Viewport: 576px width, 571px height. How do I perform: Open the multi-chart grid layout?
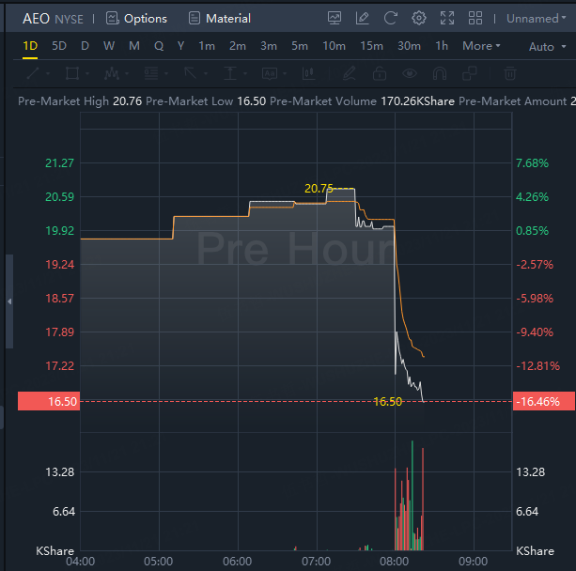click(x=475, y=18)
